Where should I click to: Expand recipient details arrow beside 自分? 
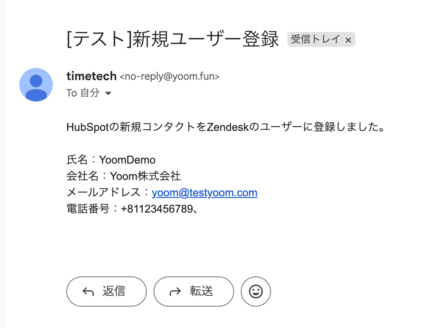[x=108, y=94]
